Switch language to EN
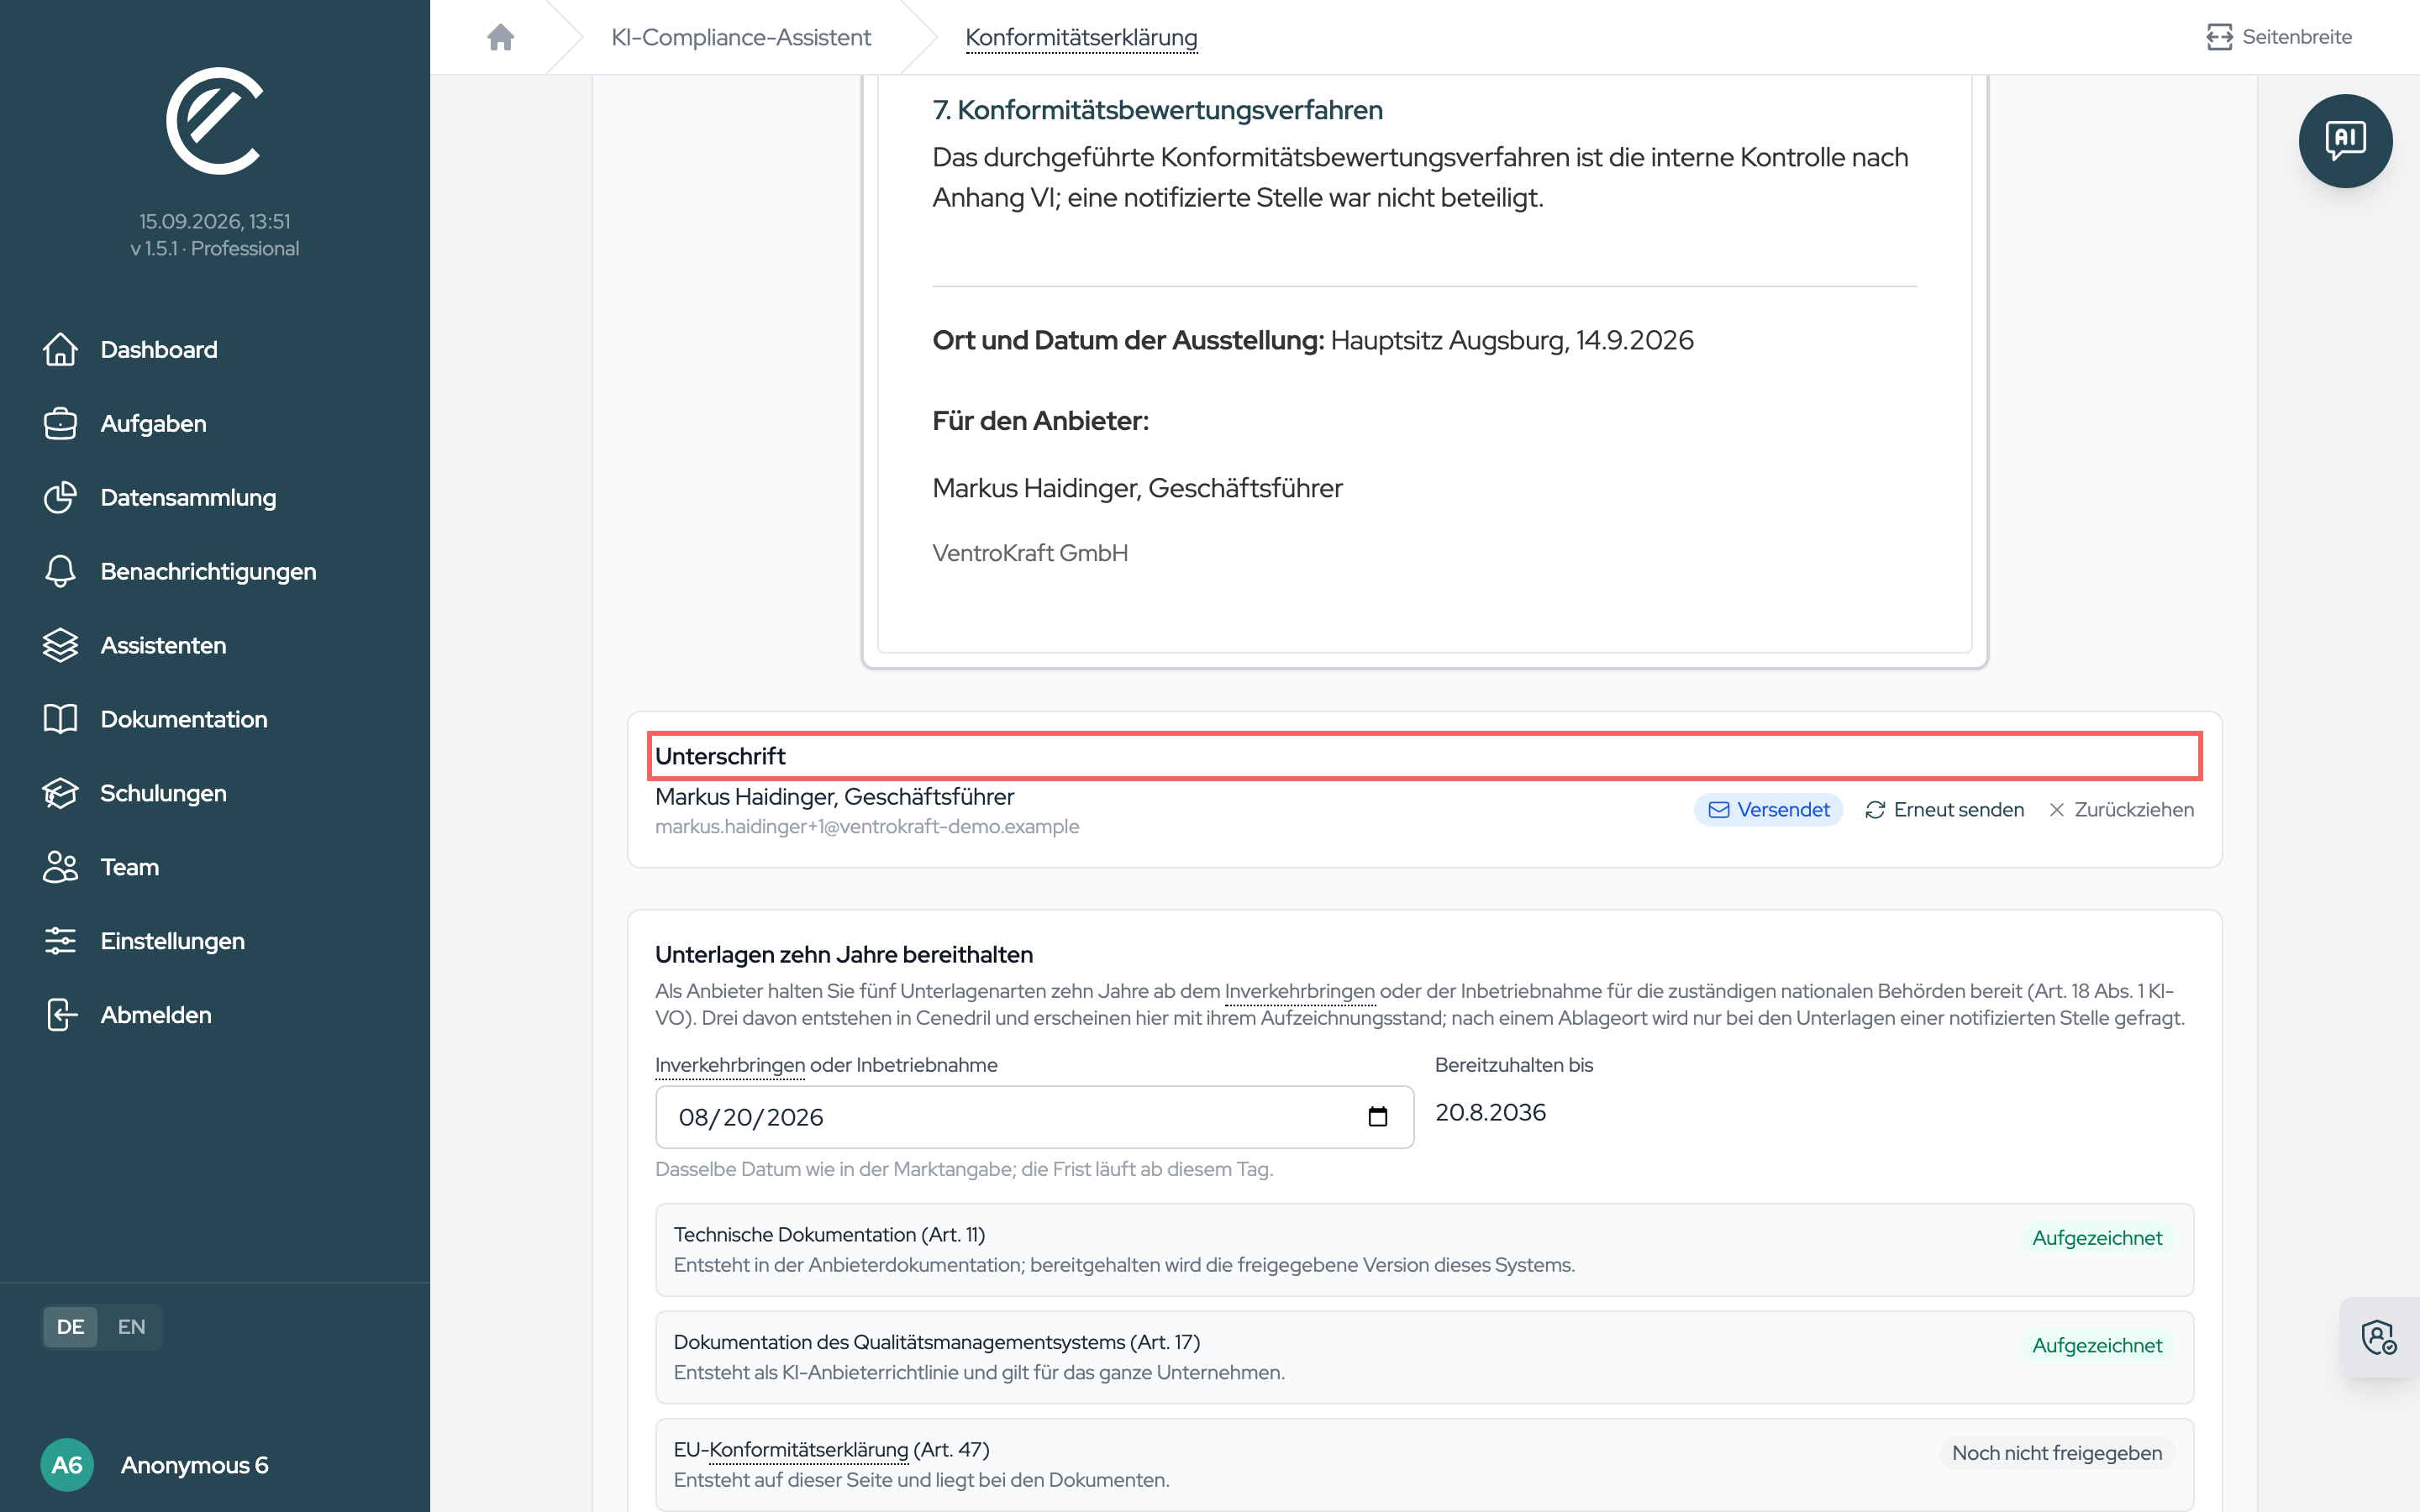The height and width of the screenshot is (1512, 2420). [131, 1327]
